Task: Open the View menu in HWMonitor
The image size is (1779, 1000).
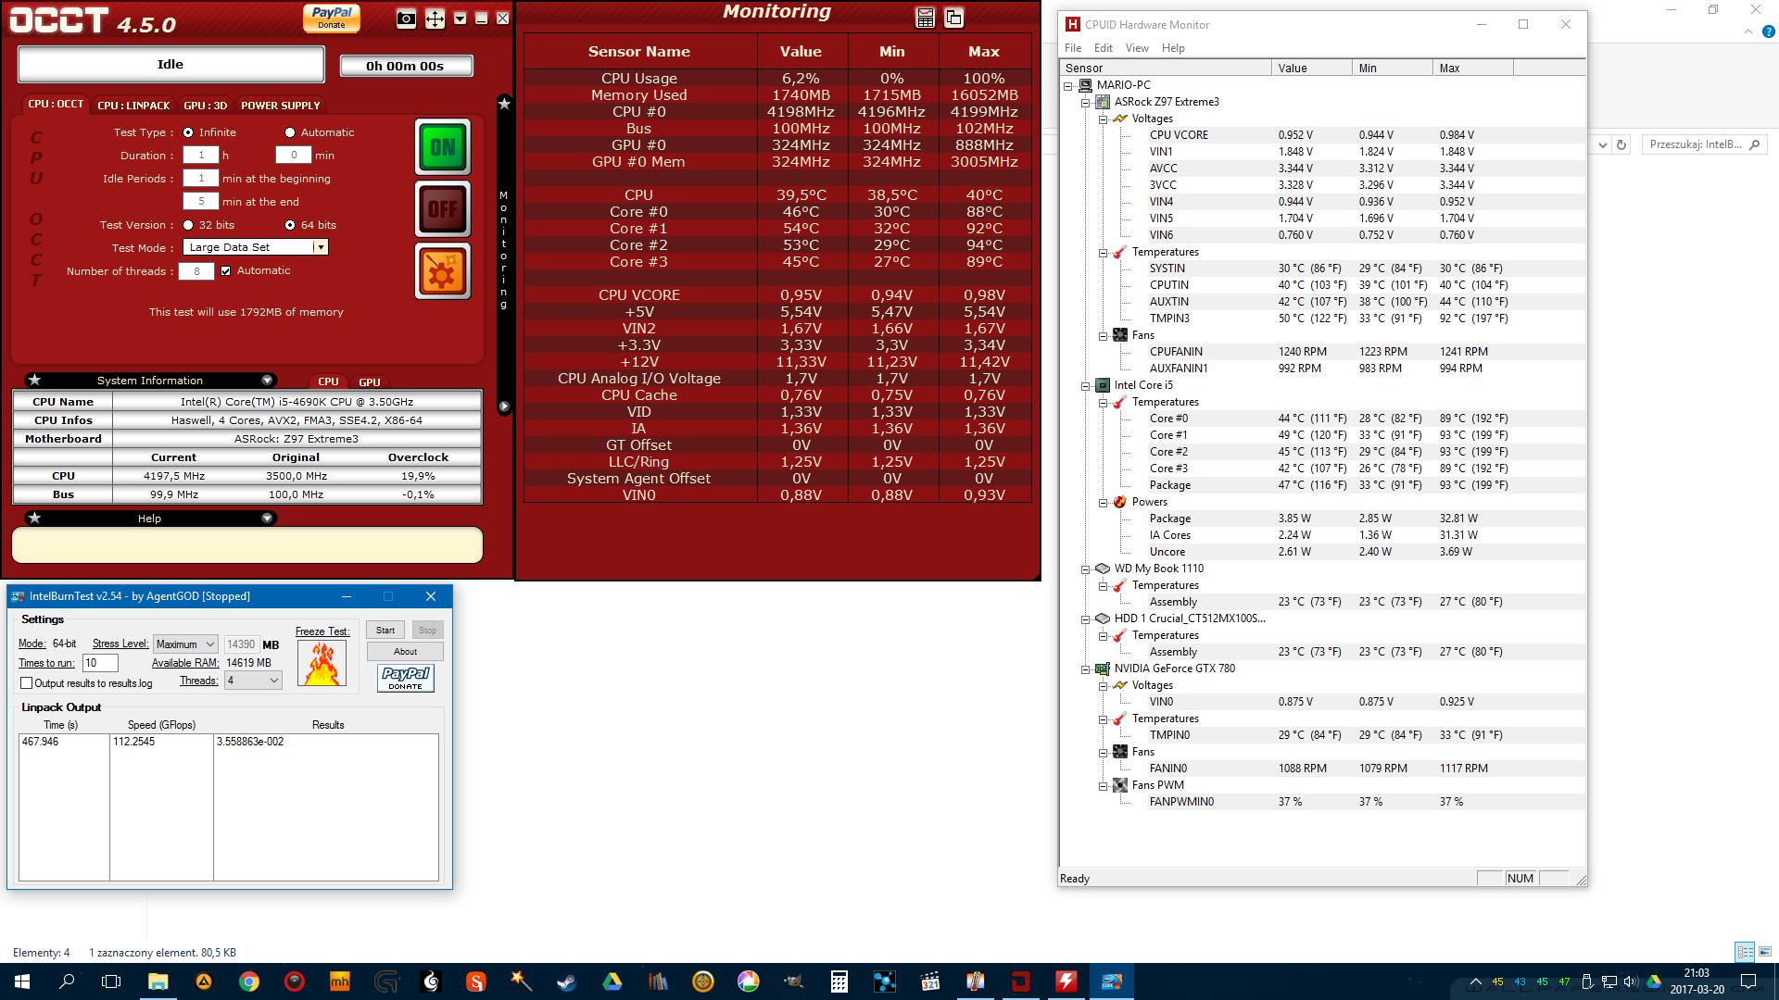Action: (x=1137, y=48)
